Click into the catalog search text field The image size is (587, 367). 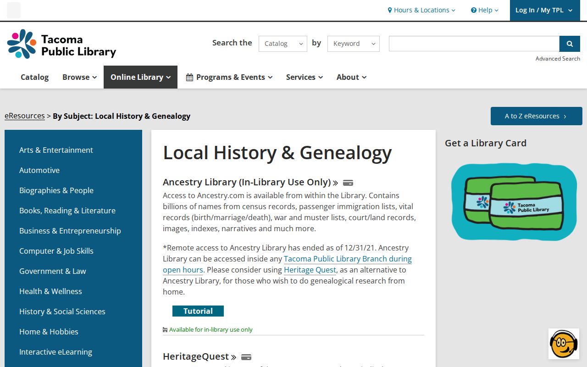[474, 44]
